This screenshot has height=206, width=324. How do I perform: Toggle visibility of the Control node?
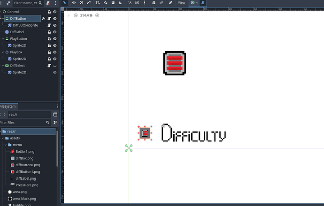55,12
